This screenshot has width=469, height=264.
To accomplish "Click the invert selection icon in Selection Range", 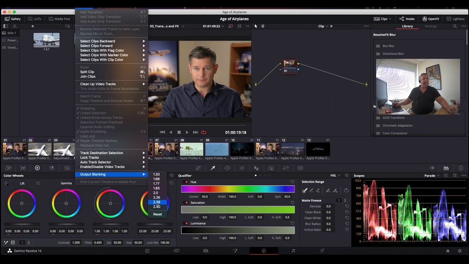I will coord(346,190).
